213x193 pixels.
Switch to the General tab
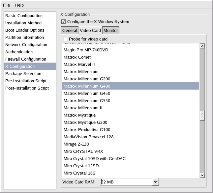tap(70, 31)
